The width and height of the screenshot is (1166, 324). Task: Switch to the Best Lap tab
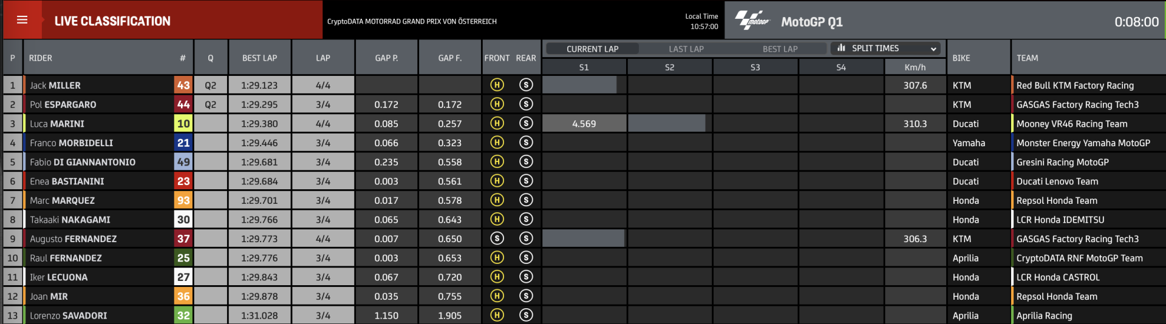[780, 49]
